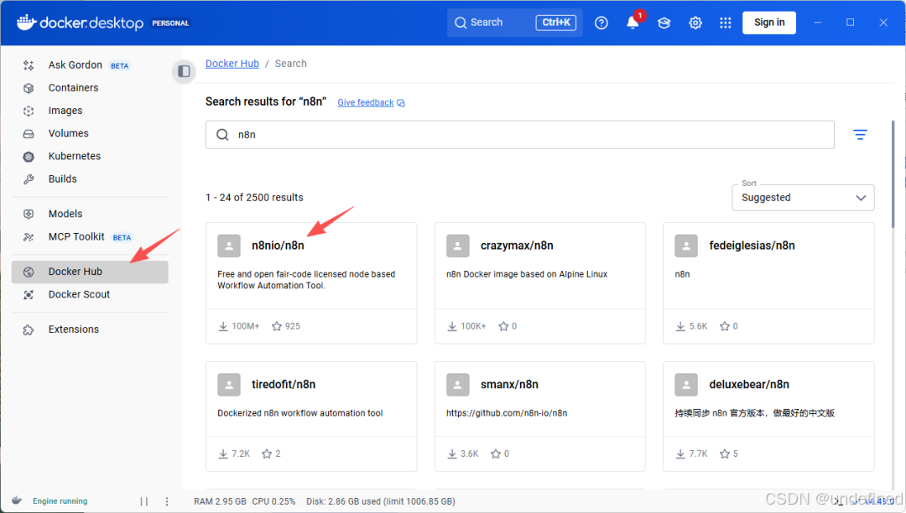This screenshot has width=906, height=513.
Task: Open the Builds section
Action: [x=90, y=179]
